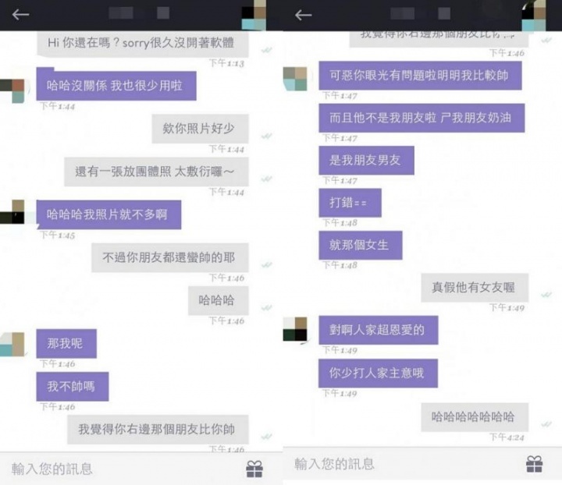
Task: Select the '你少打人家主意哦' message bubble
Action: (x=378, y=373)
